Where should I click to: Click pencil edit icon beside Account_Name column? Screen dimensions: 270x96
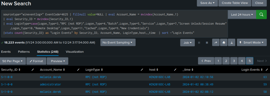point(78,70)
